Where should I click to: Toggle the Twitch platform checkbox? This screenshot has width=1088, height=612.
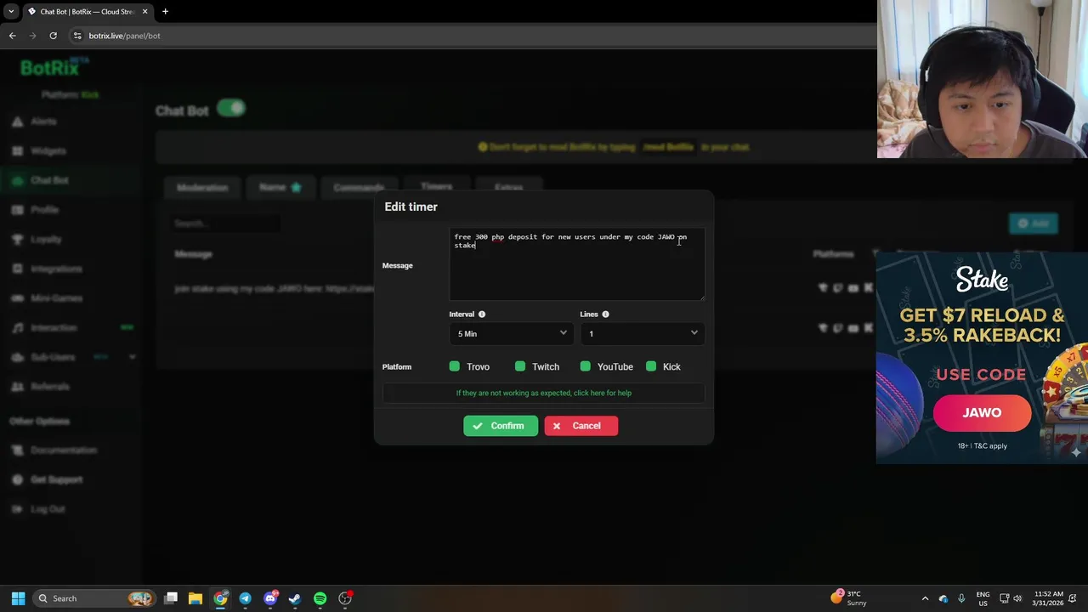[x=520, y=366]
